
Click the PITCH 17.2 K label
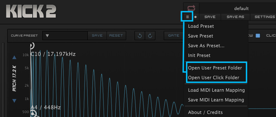click(14, 78)
